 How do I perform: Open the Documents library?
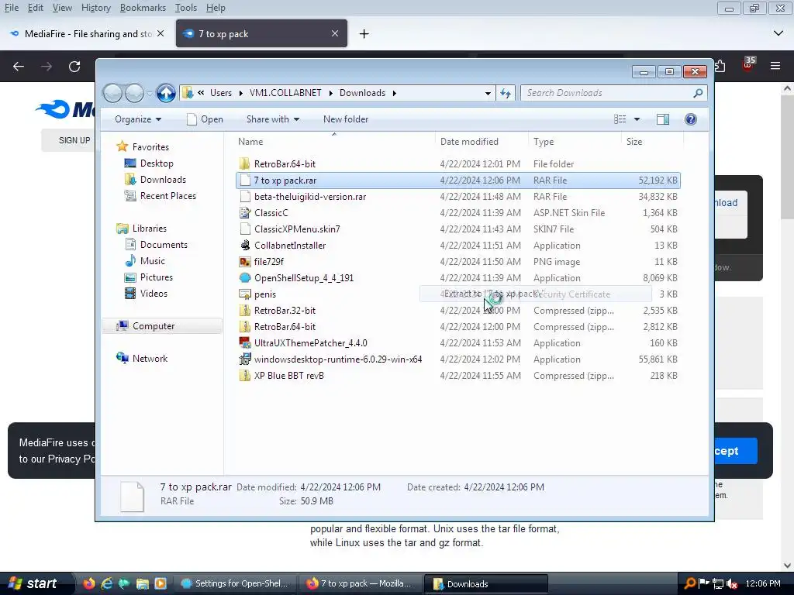[164, 245]
